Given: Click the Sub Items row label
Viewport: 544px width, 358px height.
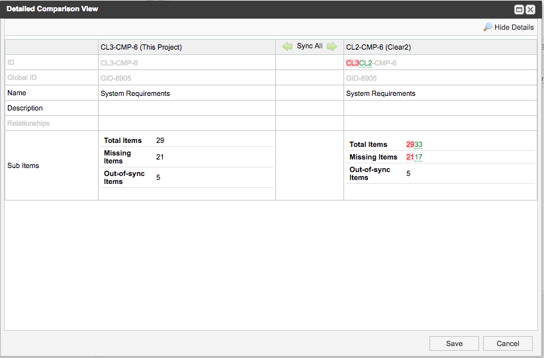Looking at the screenshot, I should point(23,165).
